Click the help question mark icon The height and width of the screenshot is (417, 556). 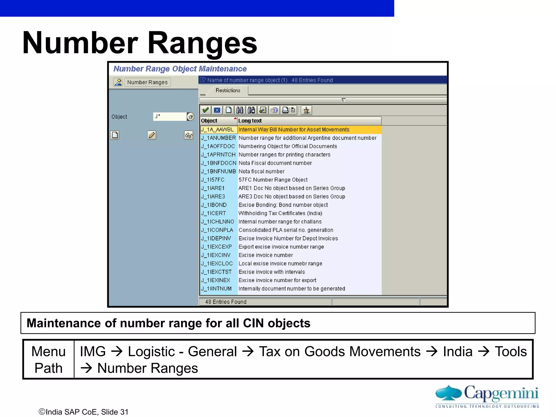274,110
